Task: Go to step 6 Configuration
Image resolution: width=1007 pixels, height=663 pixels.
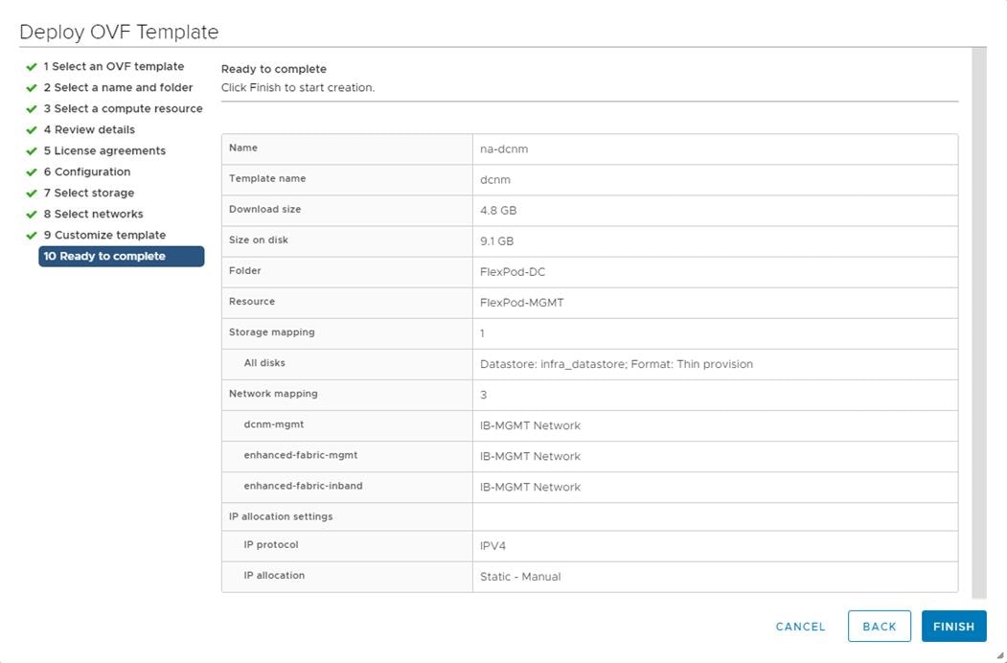Action: click(x=86, y=171)
